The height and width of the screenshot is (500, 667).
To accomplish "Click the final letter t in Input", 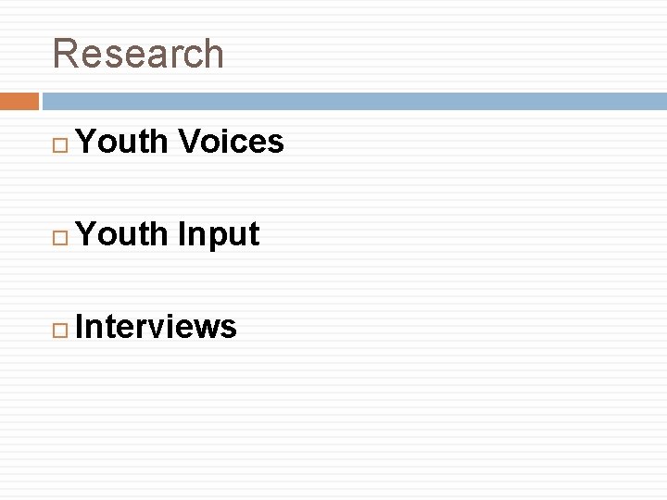I will pos(254,234).
